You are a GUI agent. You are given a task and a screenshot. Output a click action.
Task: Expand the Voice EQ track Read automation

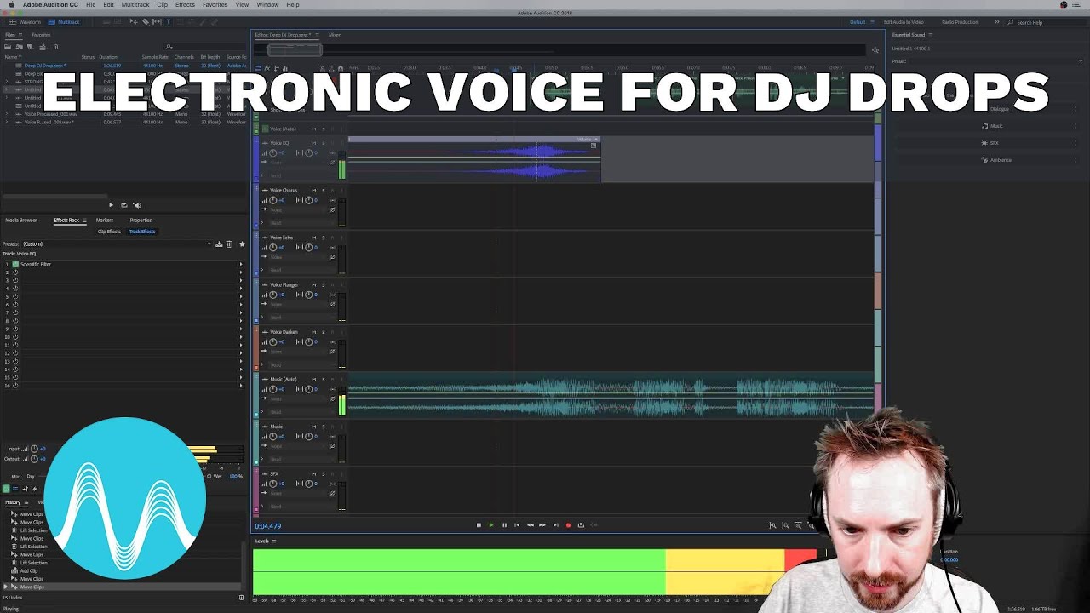(263, 175)
